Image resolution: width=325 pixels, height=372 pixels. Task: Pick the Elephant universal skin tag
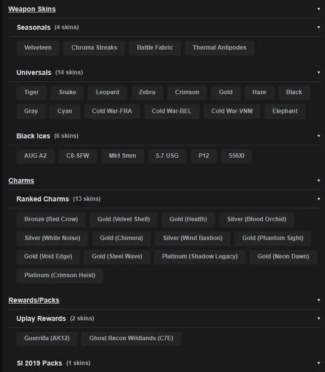tap(285, 111)
